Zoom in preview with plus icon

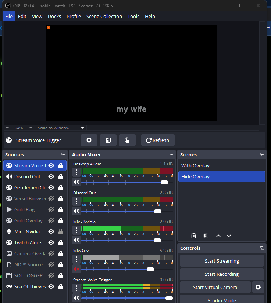point(31,128)
